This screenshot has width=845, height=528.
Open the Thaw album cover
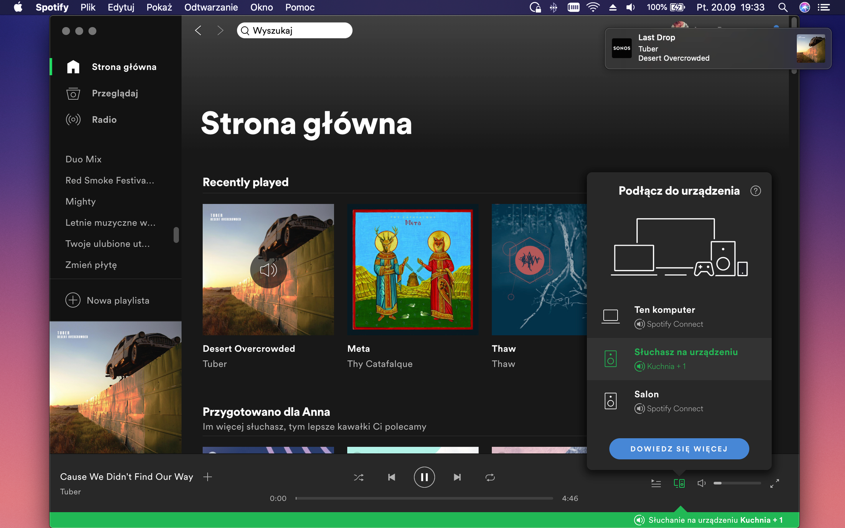pyautogui.click(x=539, y=269)
